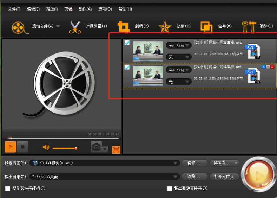This screenshot has height=198, width=277.
Task: Open the 编辑(E) menu
Action: (33, 9)
